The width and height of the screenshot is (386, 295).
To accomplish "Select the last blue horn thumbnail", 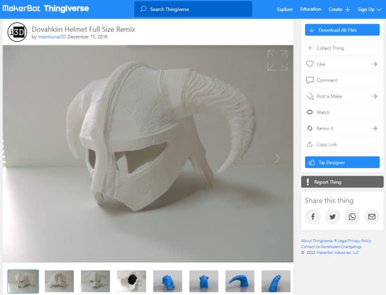I will [x=276, y=281].
